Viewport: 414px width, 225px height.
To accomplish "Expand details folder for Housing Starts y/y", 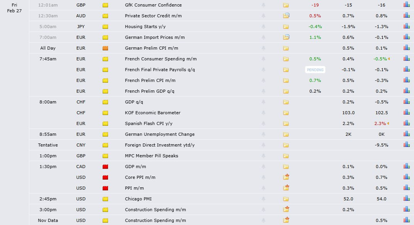I will tap(286, 27).
